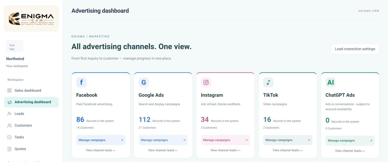Manage campaigns for Facebook
Viewport: 388px width, 162px height.
(x=101, y=140)
